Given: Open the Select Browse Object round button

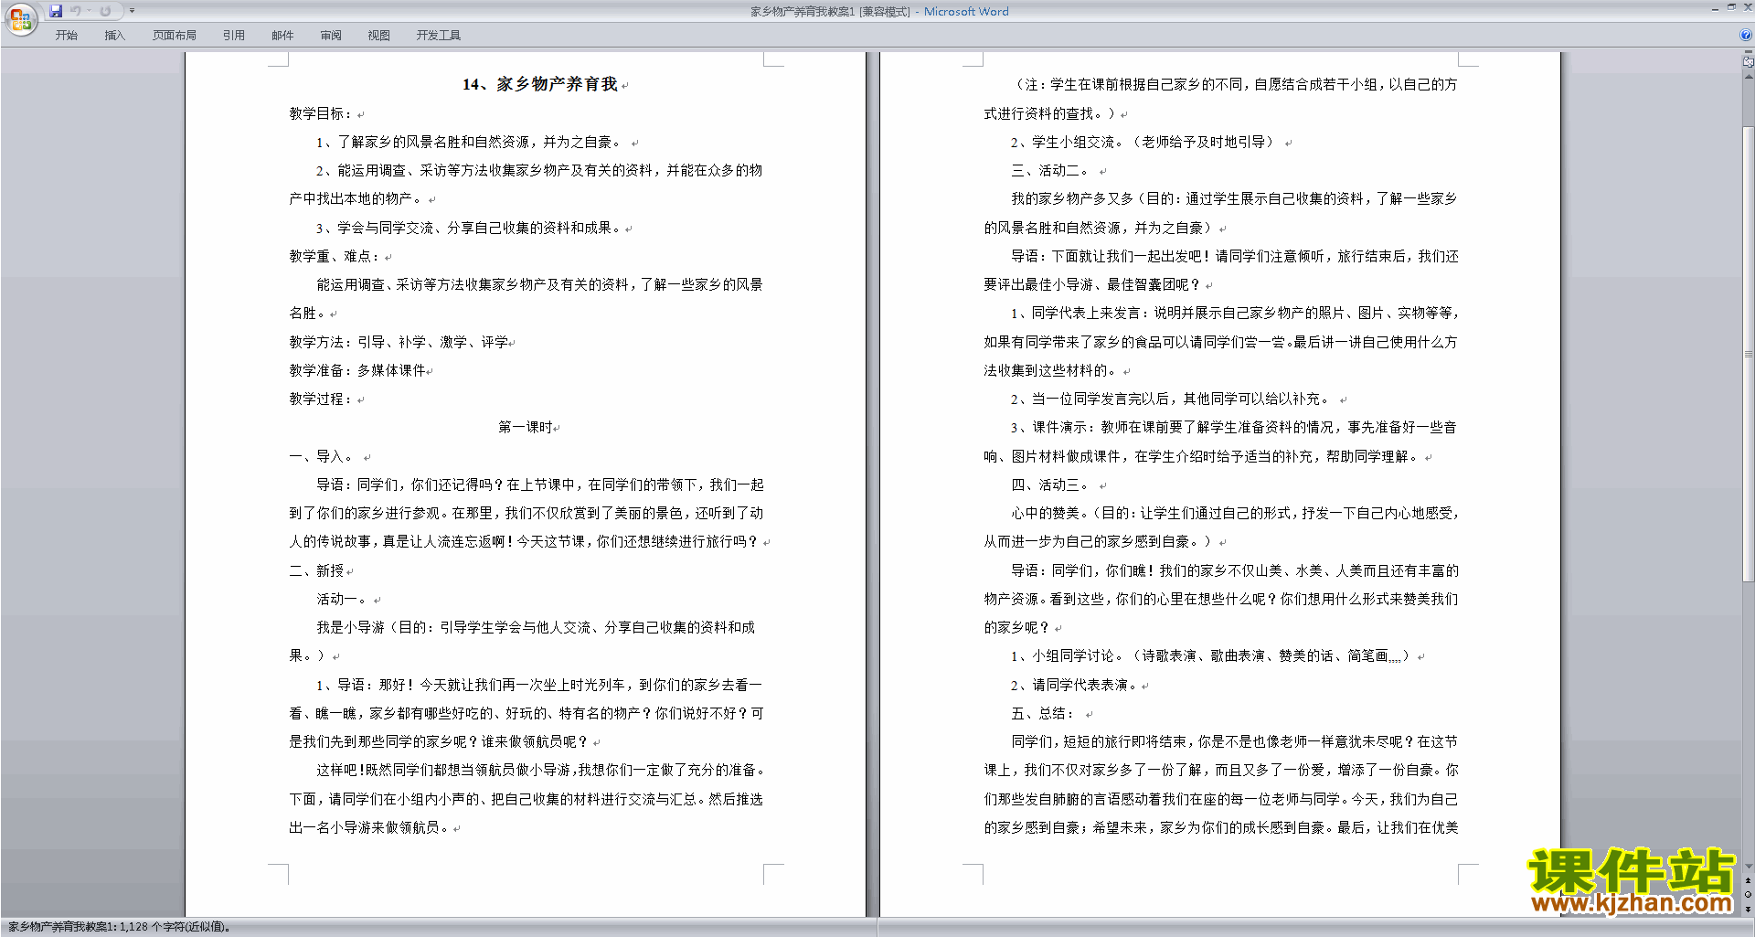Looking at the screenshot, I should tap(1748, 895).
